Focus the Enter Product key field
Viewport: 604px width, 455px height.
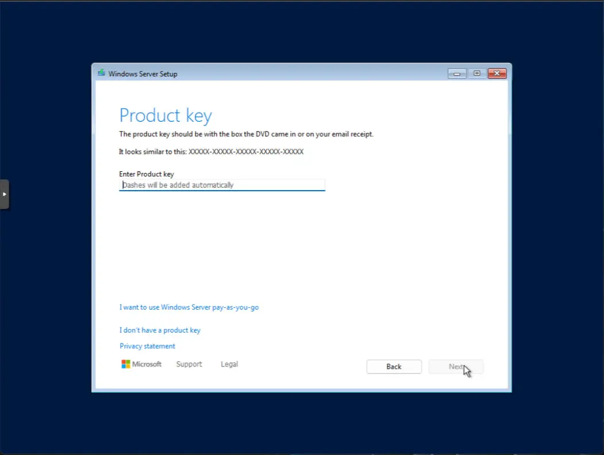point(222,185)
